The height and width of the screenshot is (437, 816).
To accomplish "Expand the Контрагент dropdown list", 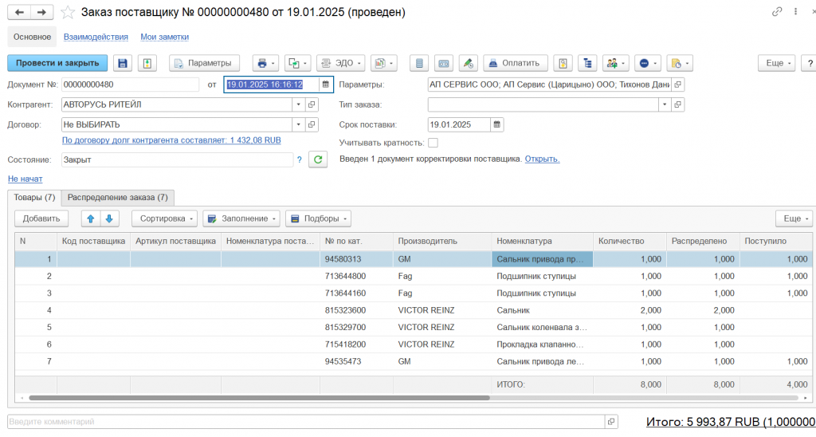I will click(298, 104).
